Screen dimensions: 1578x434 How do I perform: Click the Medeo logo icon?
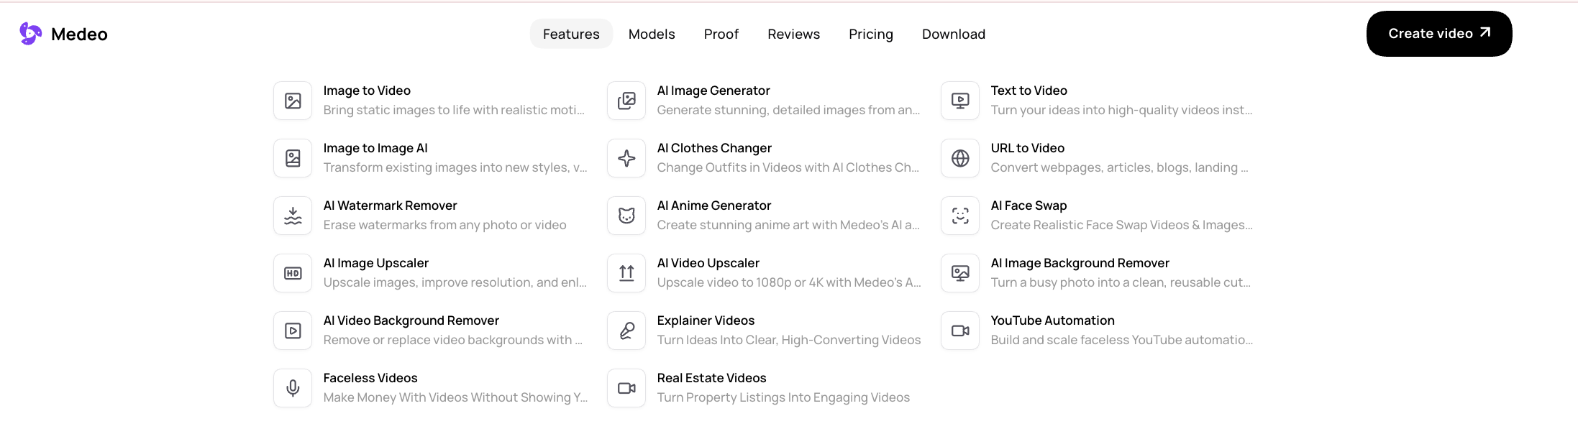tap(31, 34)
